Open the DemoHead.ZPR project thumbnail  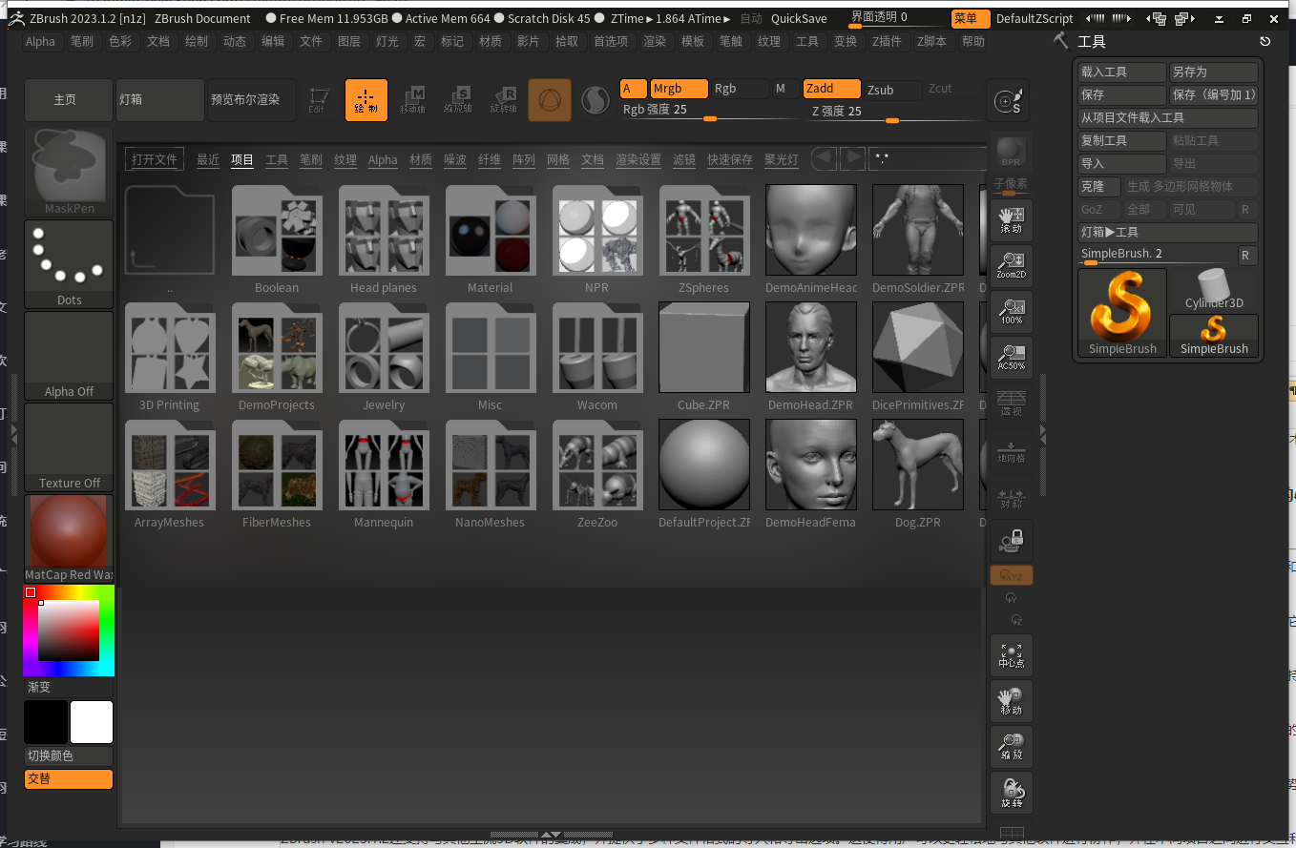(809, 348)
